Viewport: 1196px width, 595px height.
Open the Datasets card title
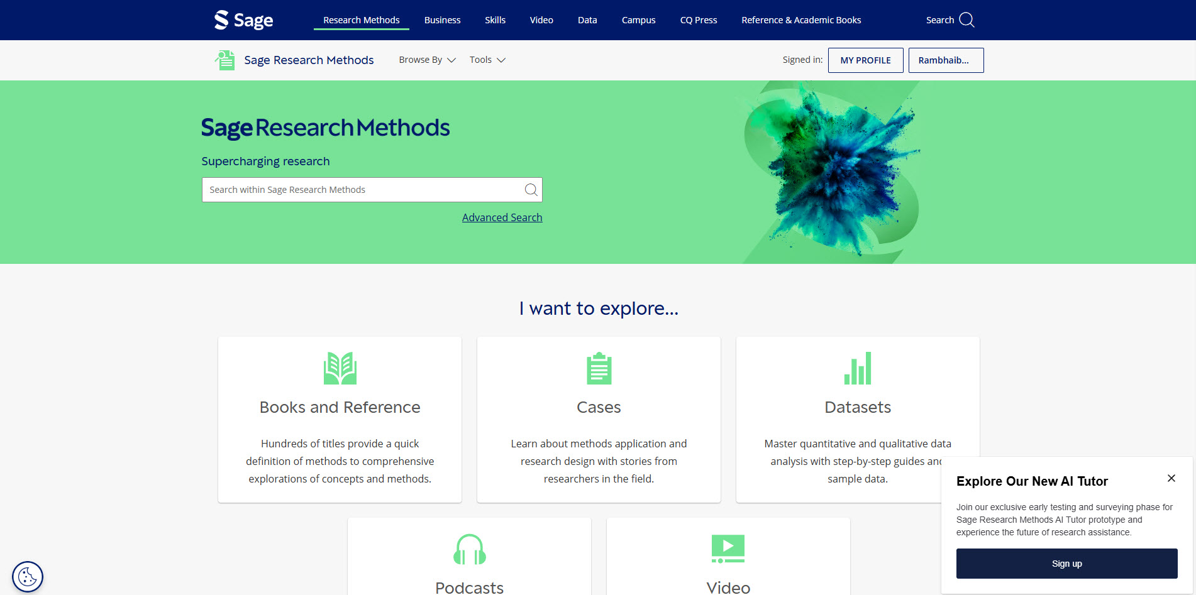(858, 407)
